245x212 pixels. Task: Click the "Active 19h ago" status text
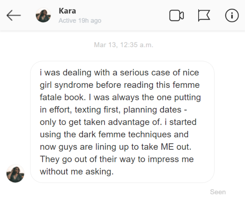pos(80,21)
